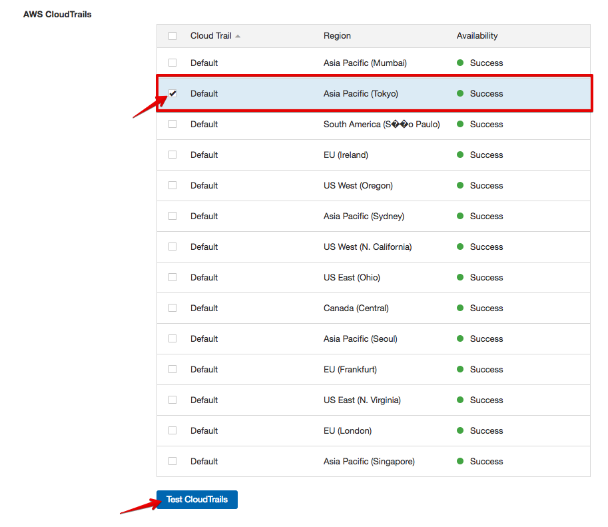Click the Availability column header
The width and height of the screenshot is (608, 527).
tap(477, 35)
